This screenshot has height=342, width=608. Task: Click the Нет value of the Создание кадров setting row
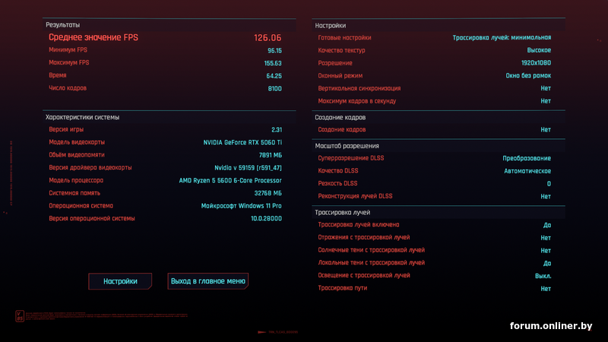546,130
